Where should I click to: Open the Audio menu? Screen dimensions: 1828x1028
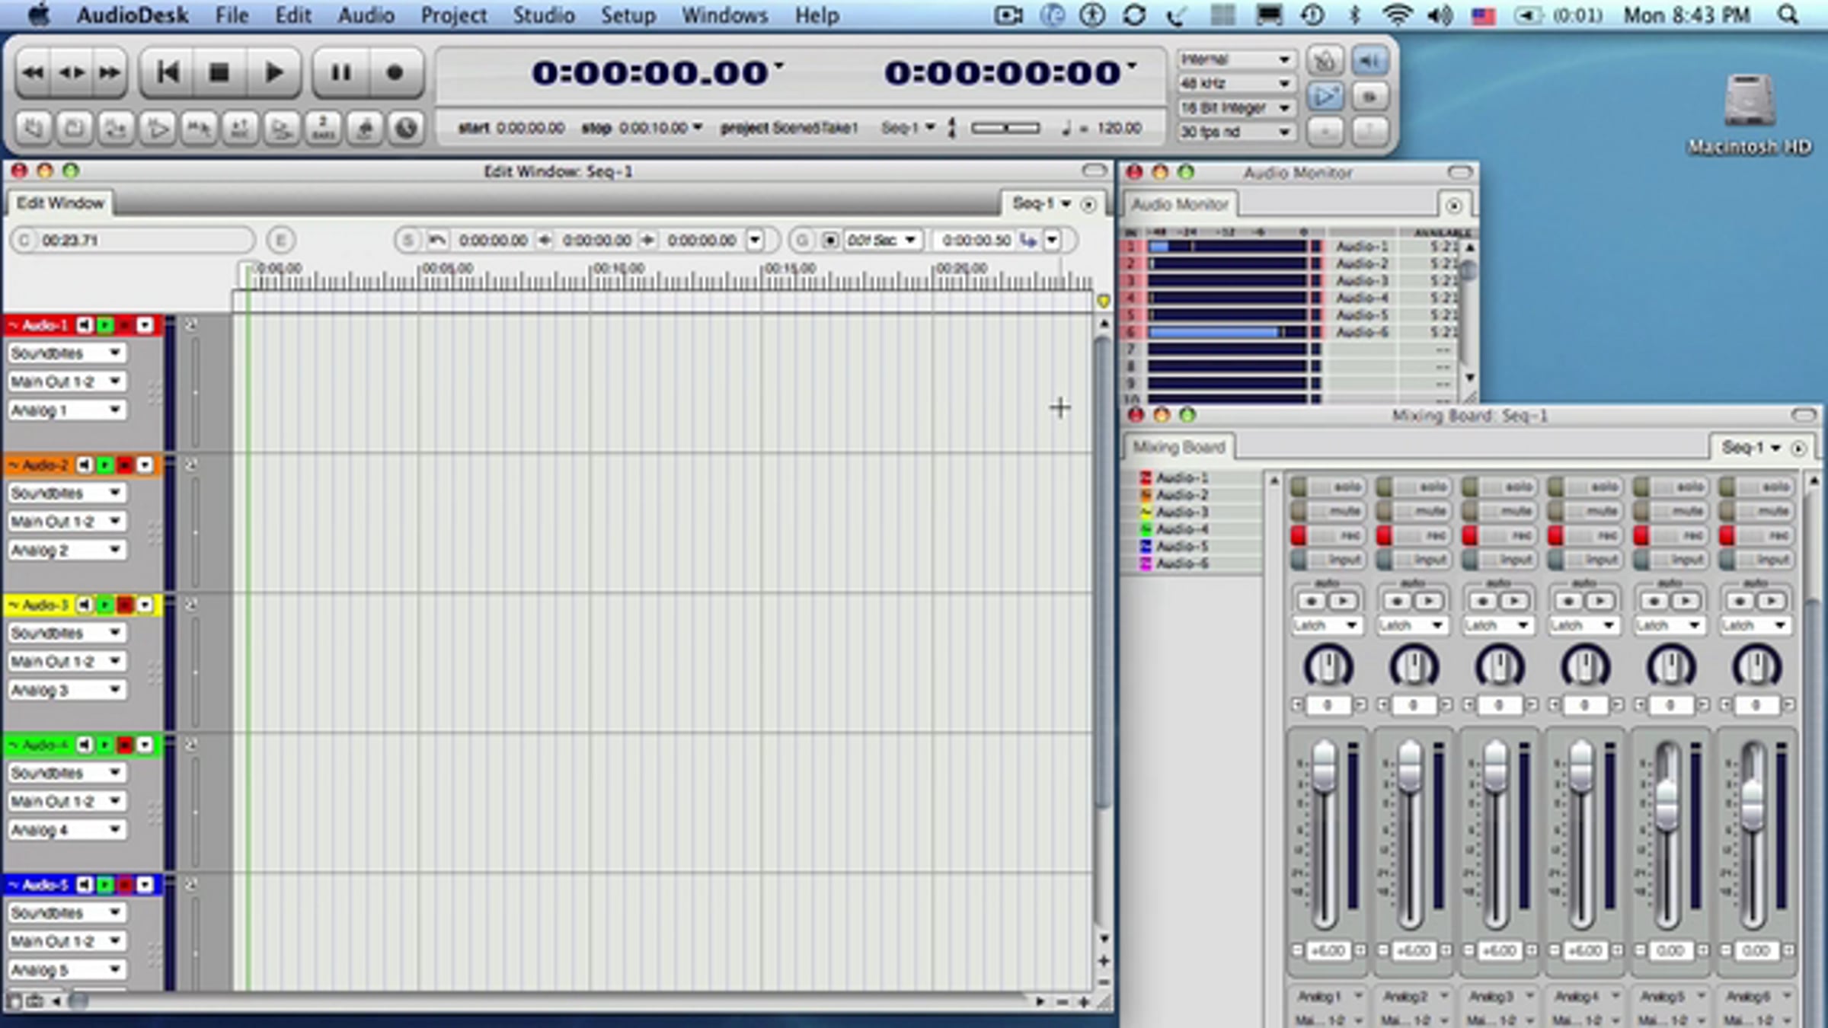[x=366, y=15]
